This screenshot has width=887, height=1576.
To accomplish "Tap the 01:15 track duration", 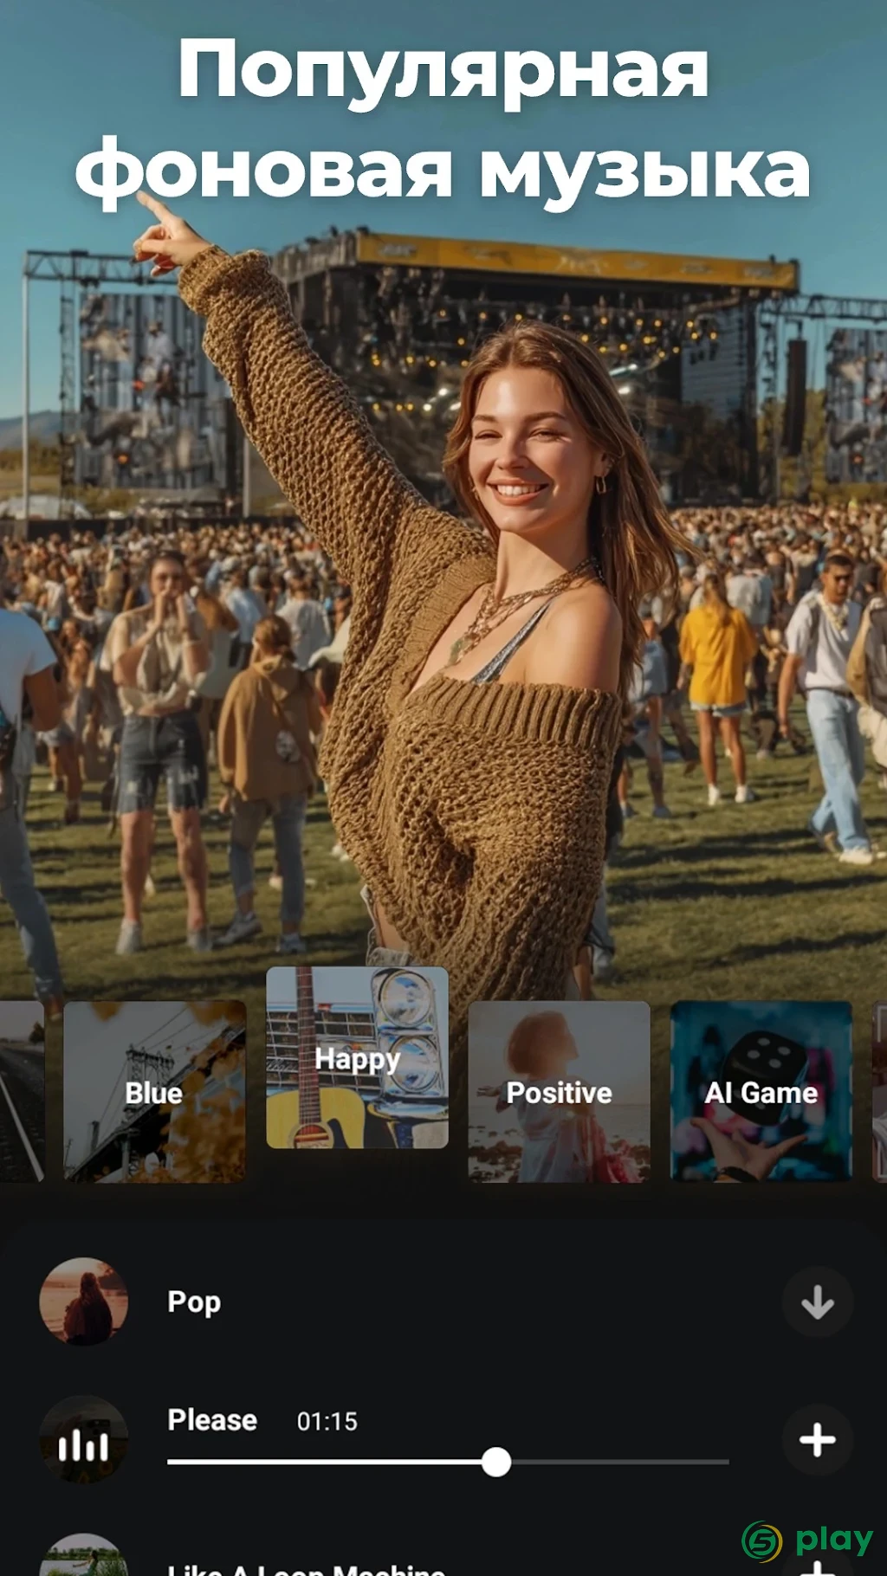I will coord(327,1421).
